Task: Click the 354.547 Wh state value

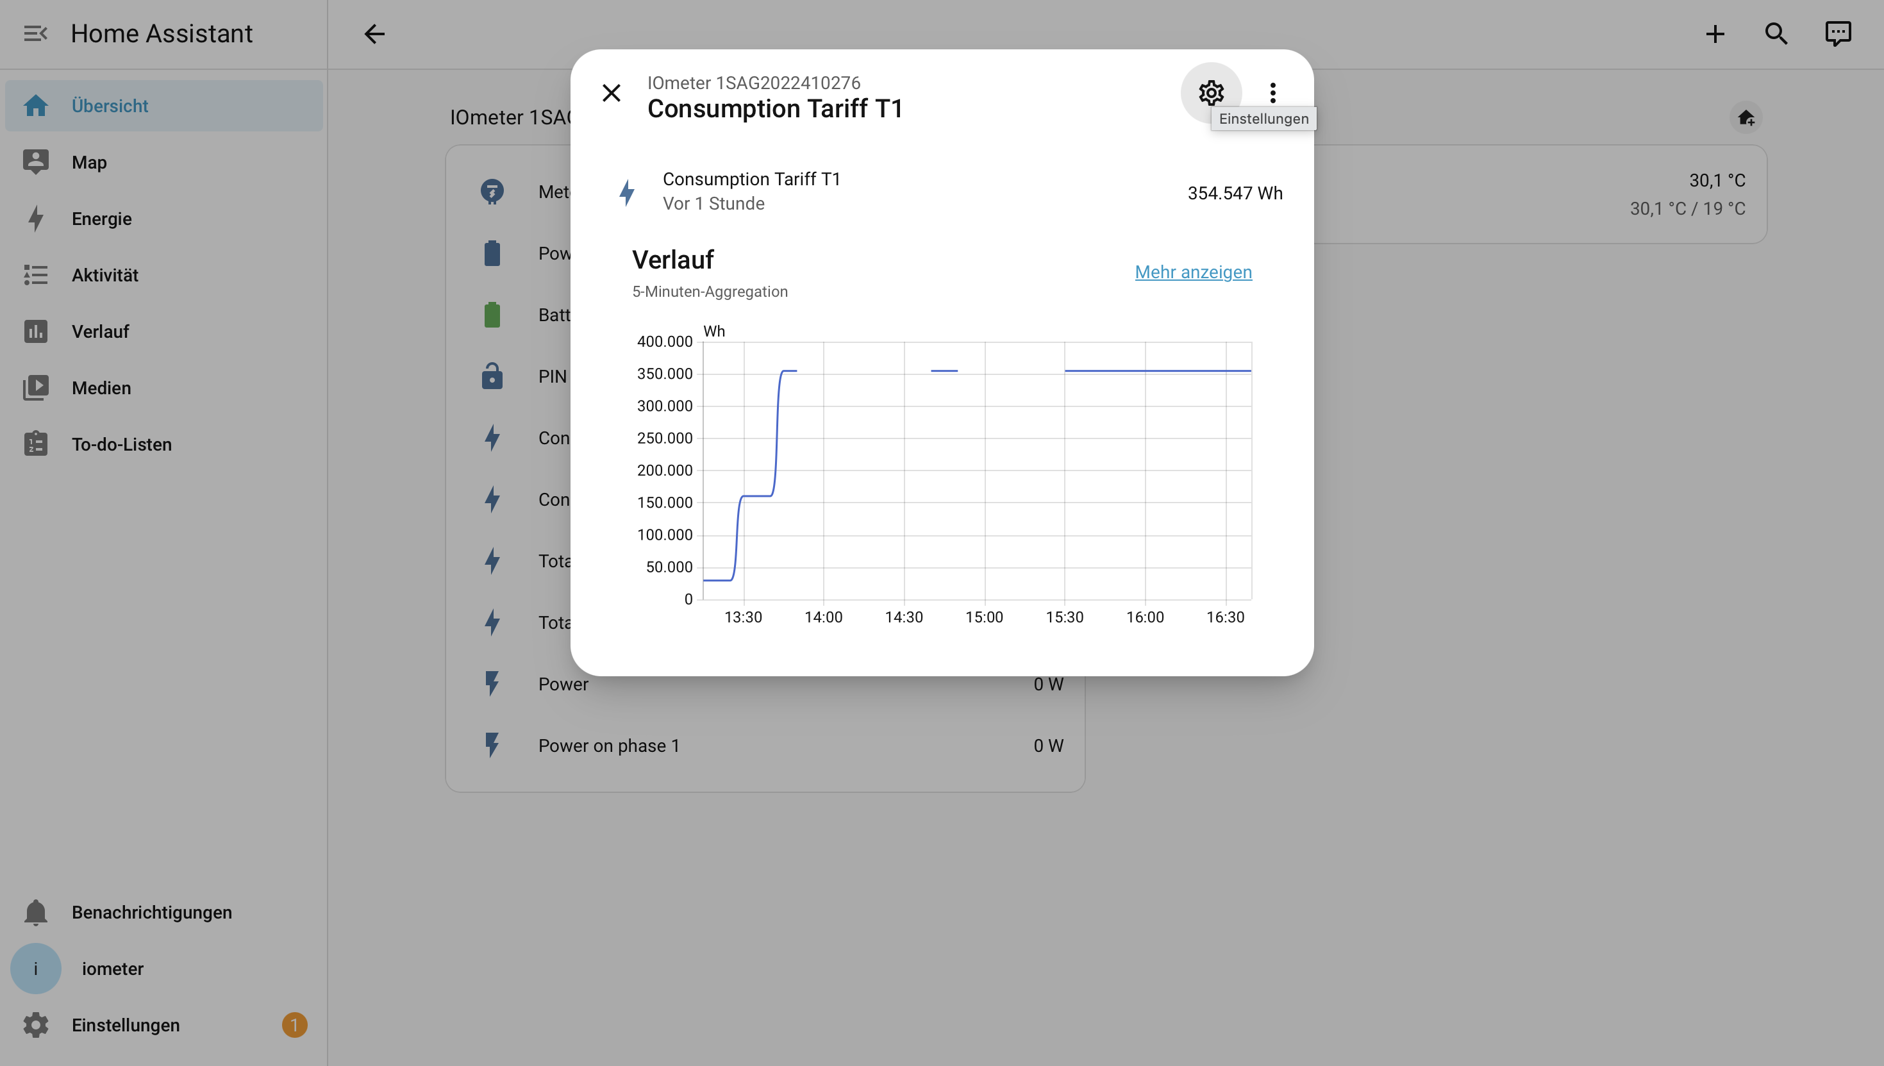Action: pos(1235,194)
